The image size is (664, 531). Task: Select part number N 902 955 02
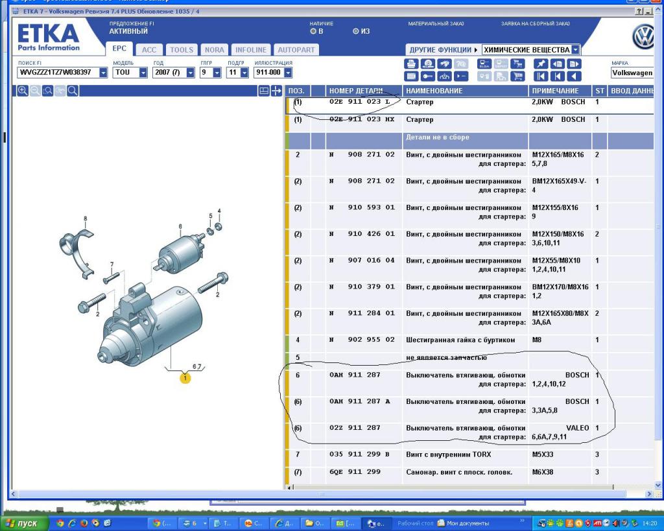(362, 340)
